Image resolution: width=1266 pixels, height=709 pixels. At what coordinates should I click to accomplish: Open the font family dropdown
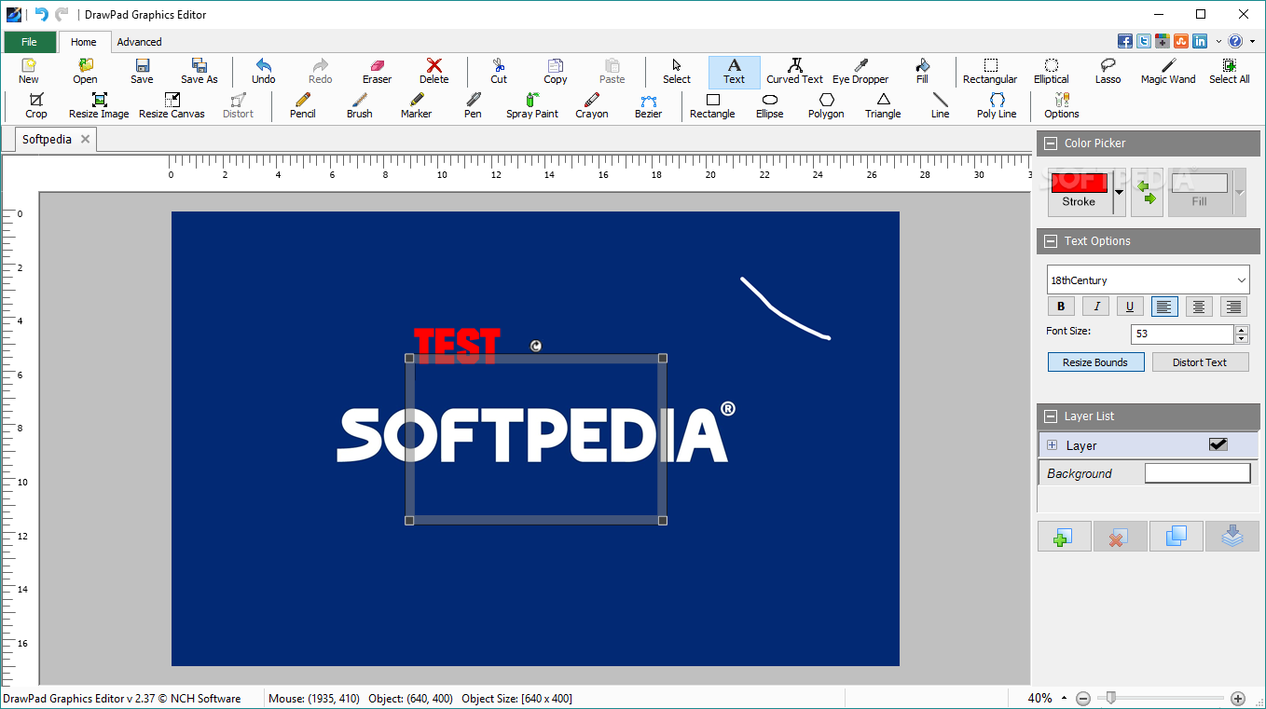coord(1240,280)
